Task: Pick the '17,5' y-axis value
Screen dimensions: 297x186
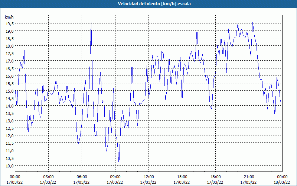Action: coord(9,54)
